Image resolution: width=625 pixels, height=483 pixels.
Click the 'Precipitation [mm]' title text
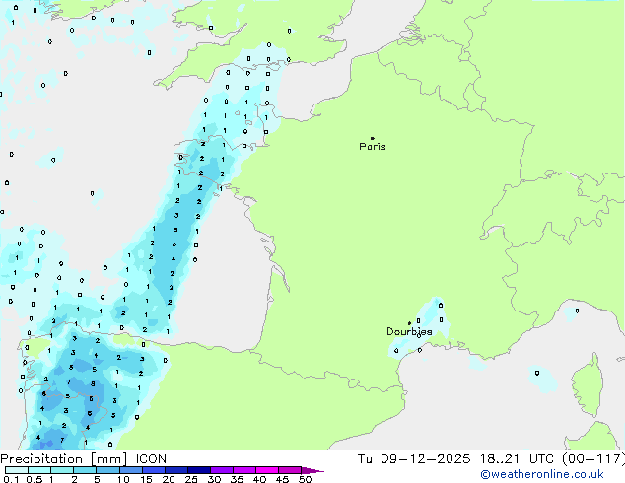[x=64, y=459]
